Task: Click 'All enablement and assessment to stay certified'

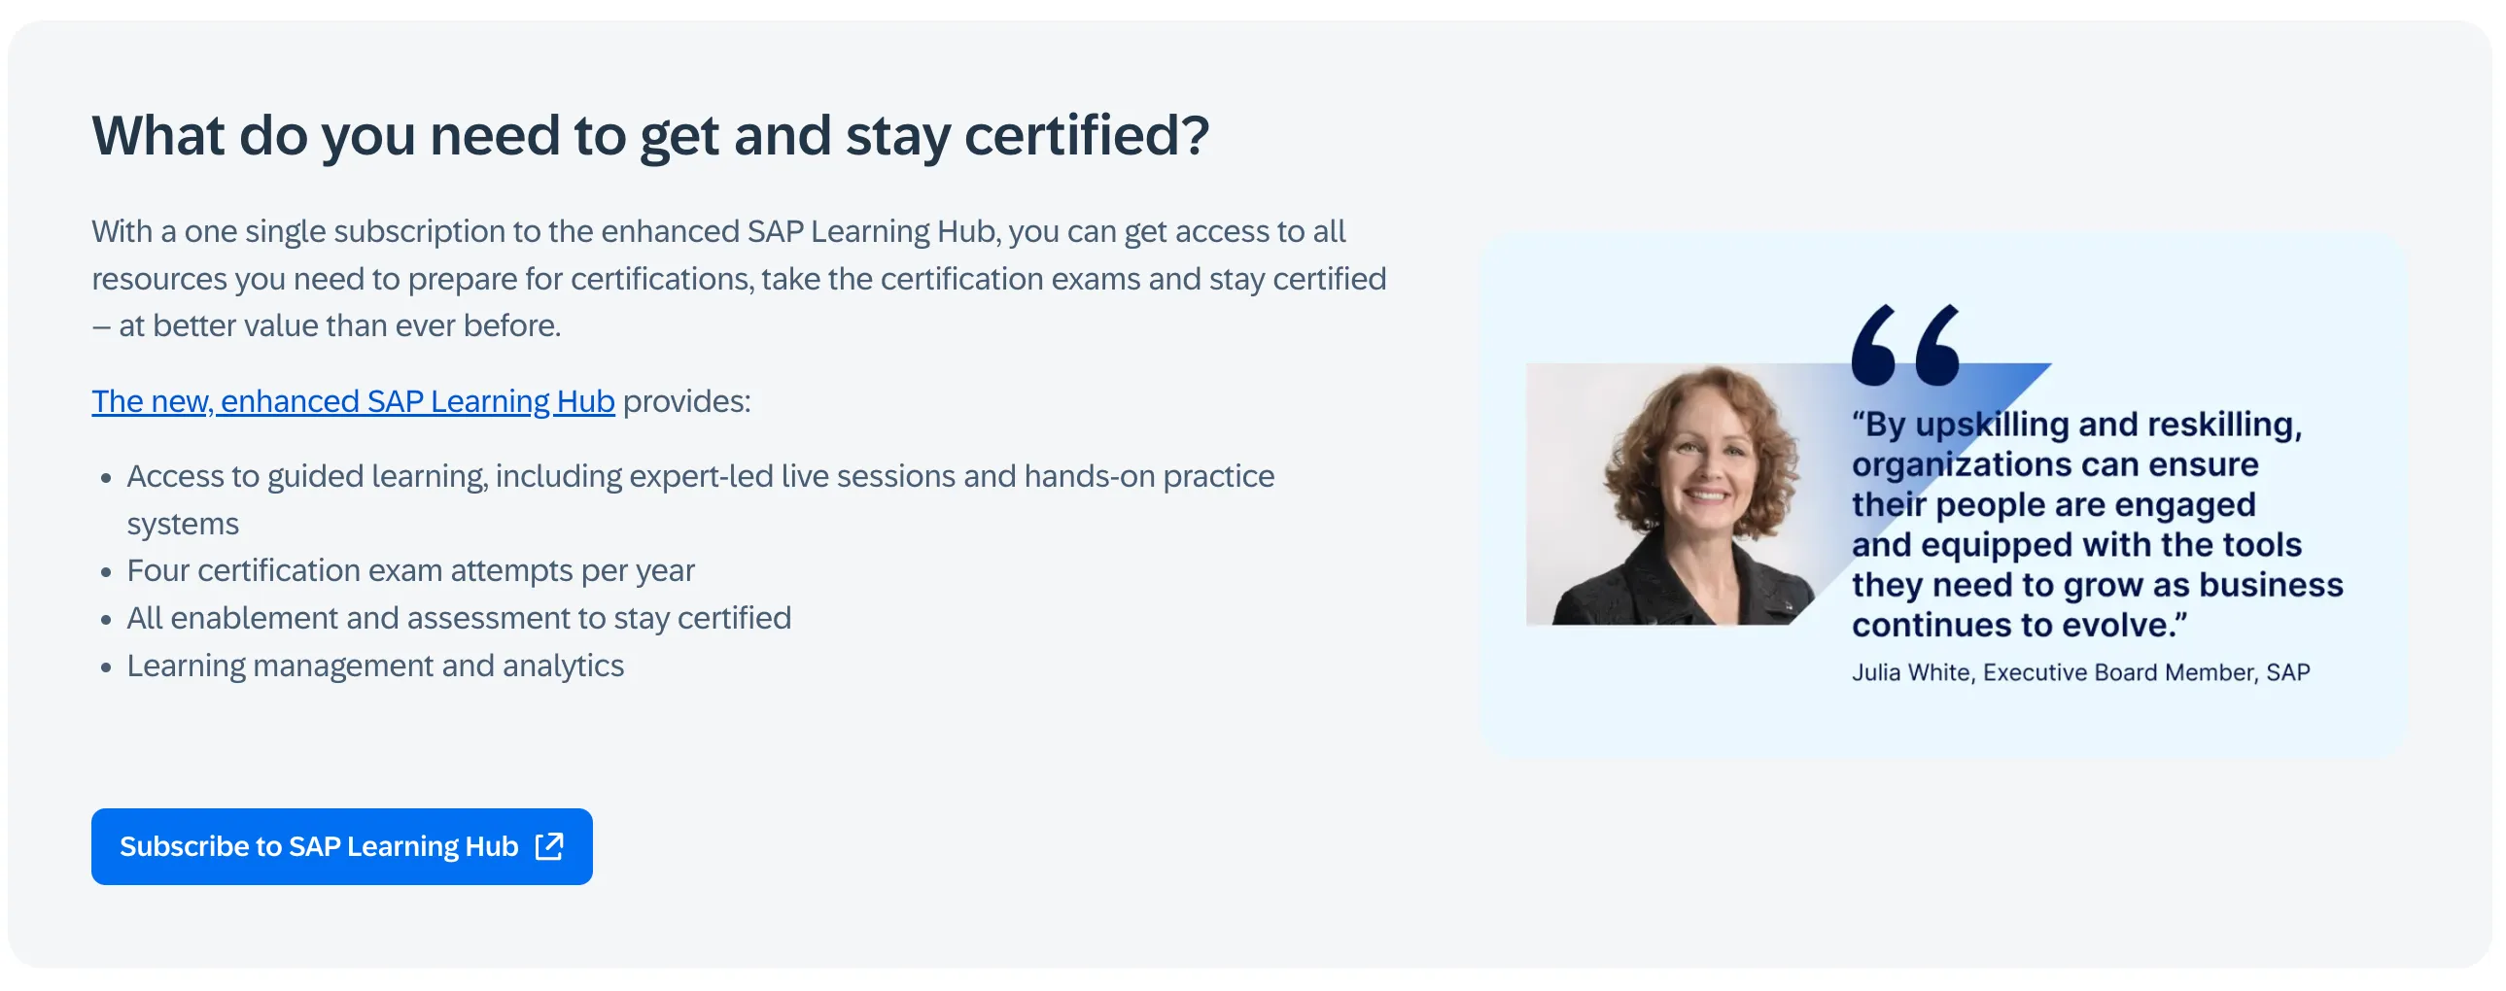Action: 458,619
